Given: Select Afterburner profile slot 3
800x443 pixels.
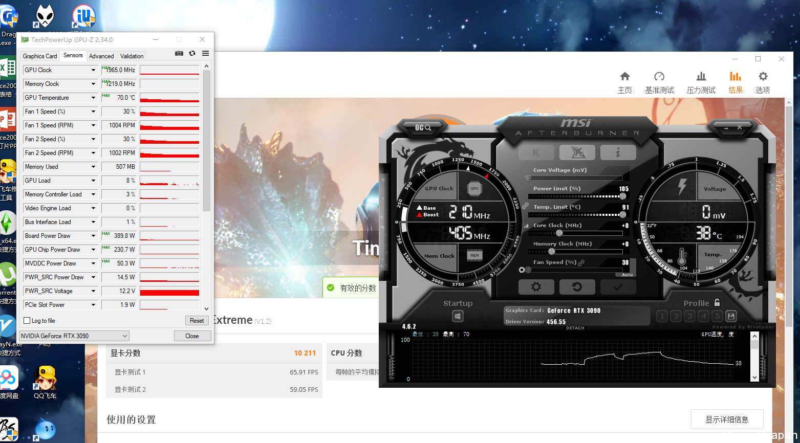Looking at the screenshot, I should coord(689,316).
